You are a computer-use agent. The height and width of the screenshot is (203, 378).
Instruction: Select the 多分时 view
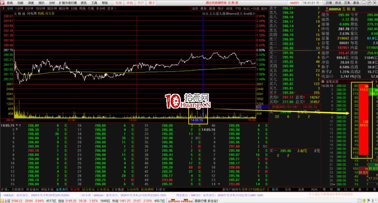point(101,8)
